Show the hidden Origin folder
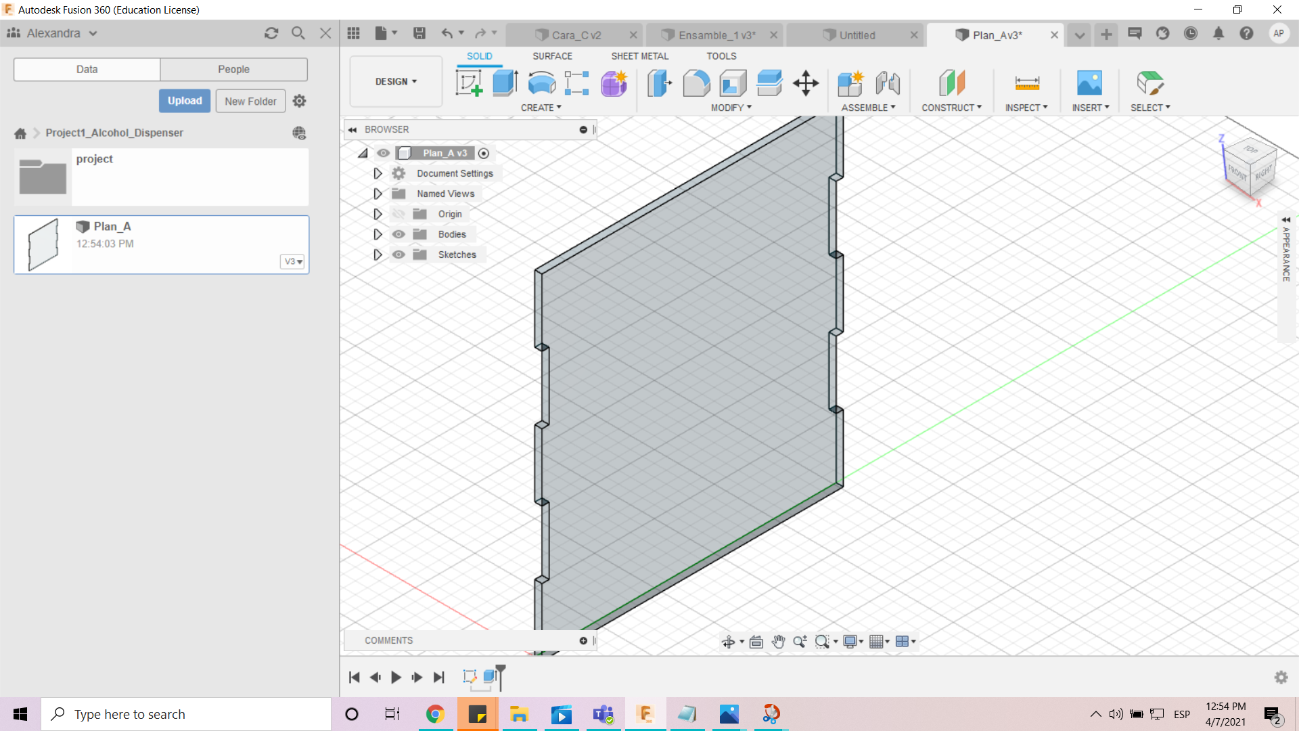Viewport: 1299px width, 731px height. pos(398,214)
